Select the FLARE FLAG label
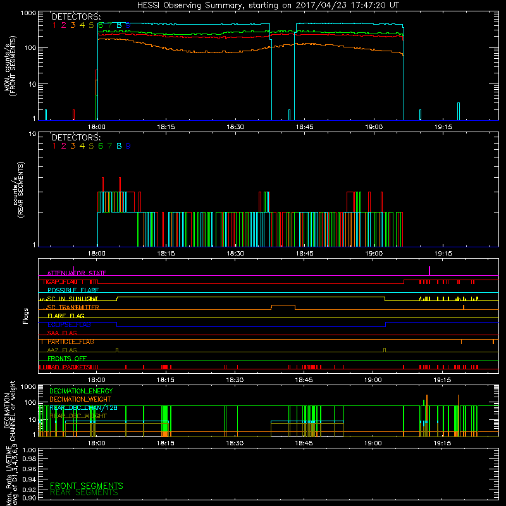Viewport: 506px width, 506px height. tap(66, 316)
